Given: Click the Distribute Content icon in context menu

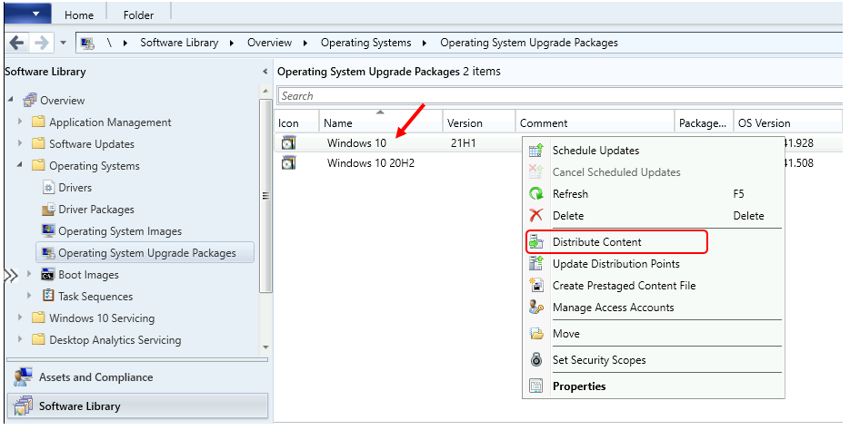Looking at the screenshot, I should [x=536, y=242].
